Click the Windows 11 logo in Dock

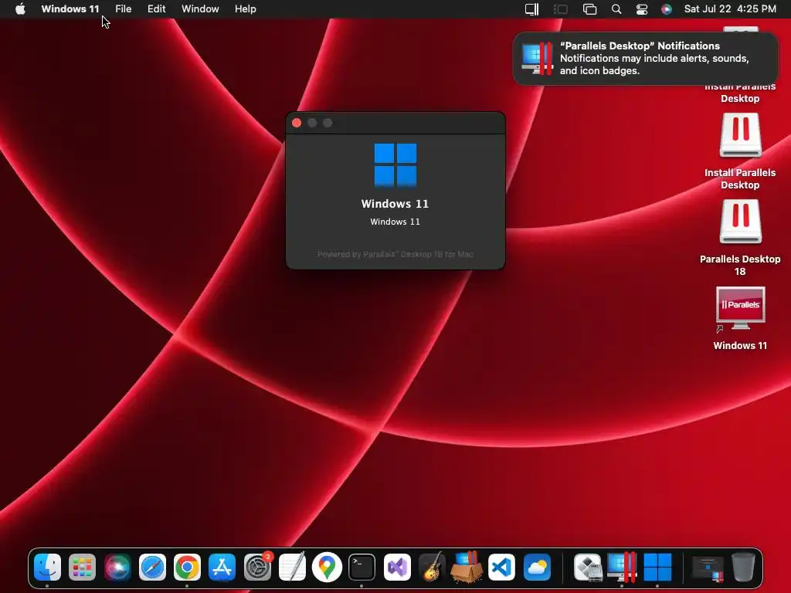click(657, 568)
